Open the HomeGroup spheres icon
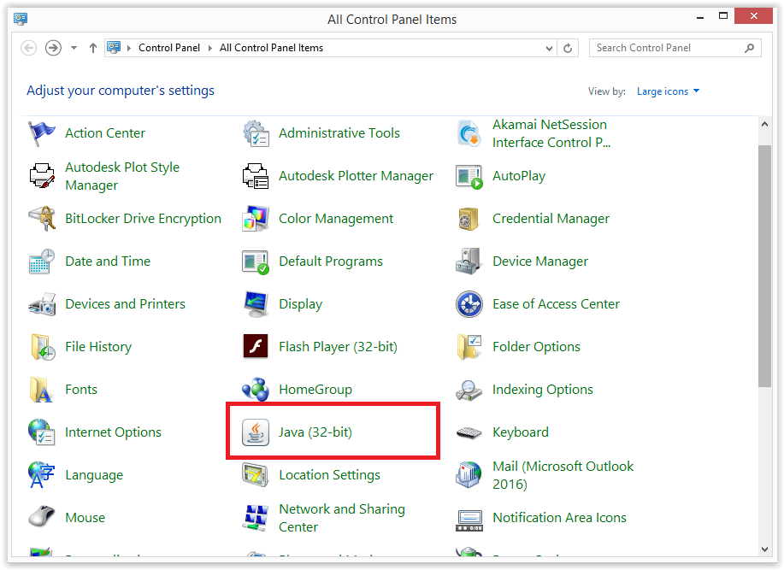The height and width of the screenshot is (570, 784). (256, 390)
